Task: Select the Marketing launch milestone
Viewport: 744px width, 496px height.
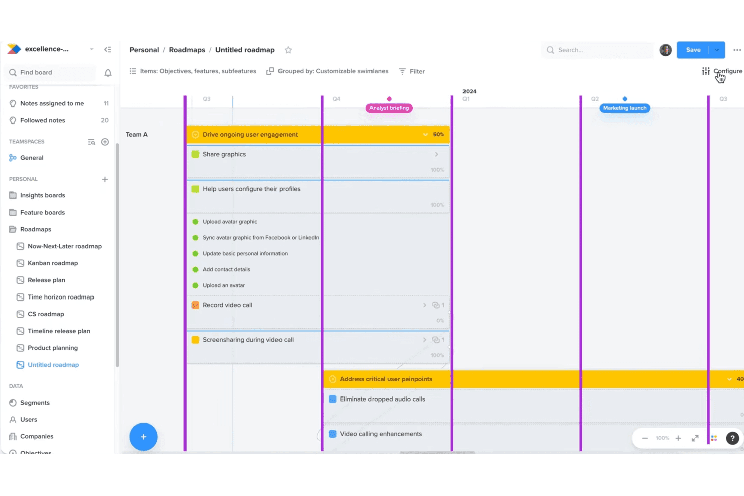Action: pos(625,108)
